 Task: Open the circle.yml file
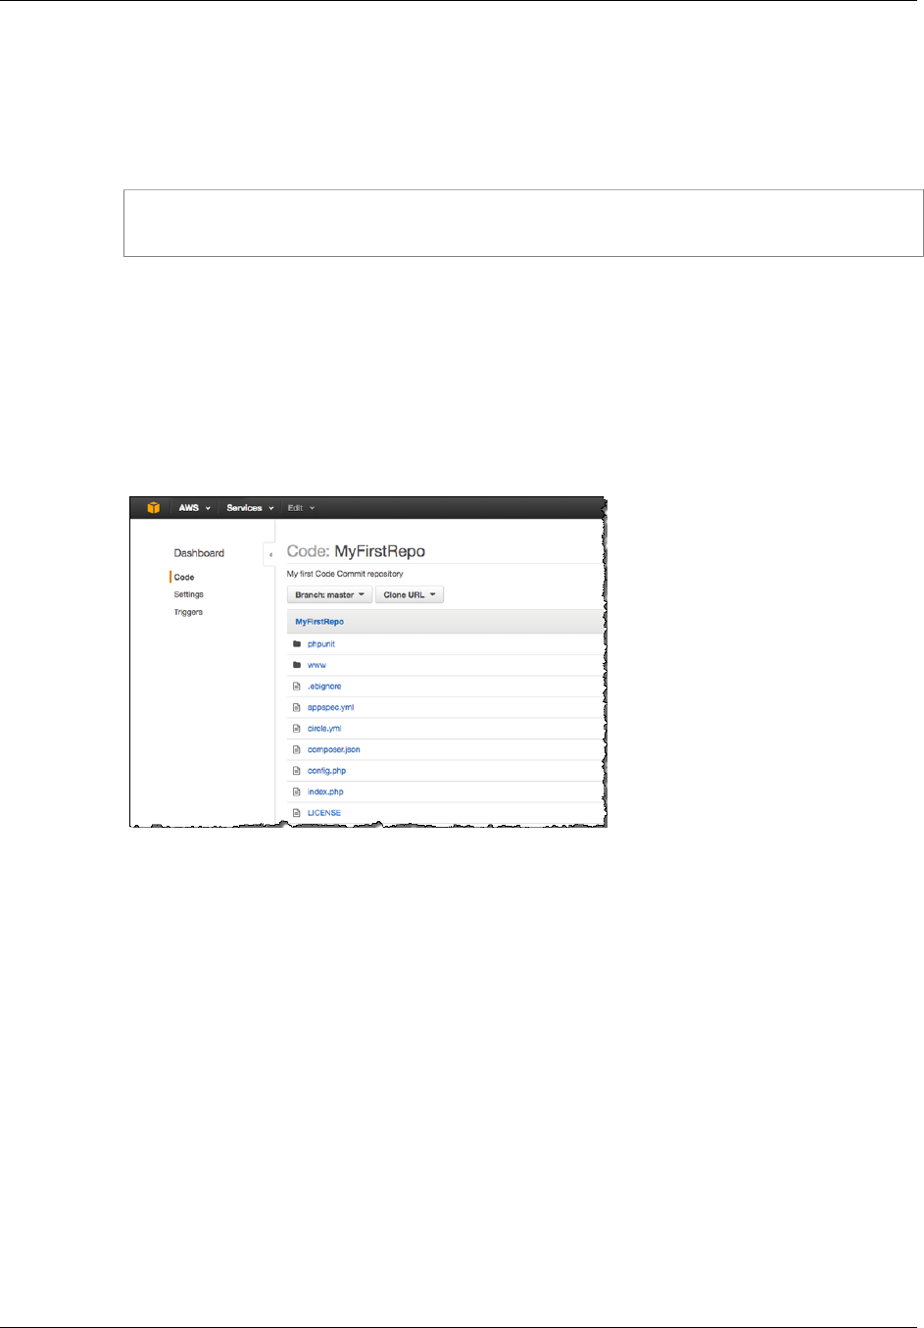(x=324, y=729)
